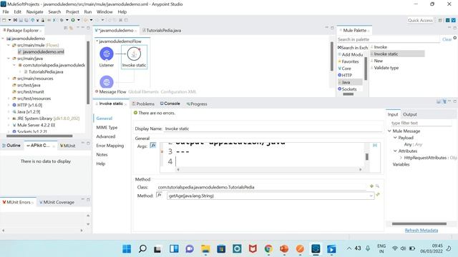This screenshot has width=458, height=257.
Task: Click the search icon next to Class field
Action: pos(377,186)
